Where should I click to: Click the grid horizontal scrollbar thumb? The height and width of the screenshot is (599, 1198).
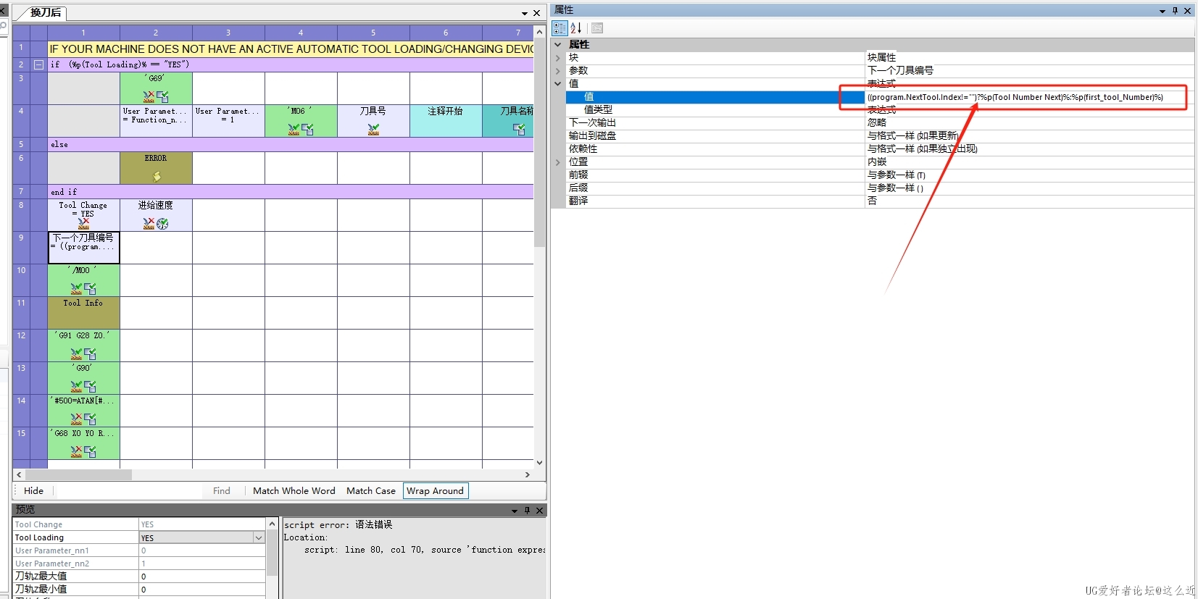tap(78, 474)
